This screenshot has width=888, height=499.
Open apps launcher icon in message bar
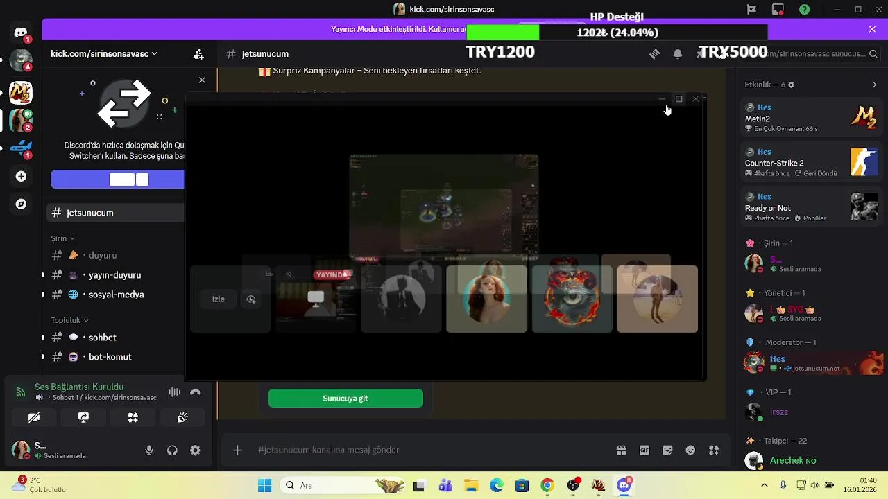point(714,450)
